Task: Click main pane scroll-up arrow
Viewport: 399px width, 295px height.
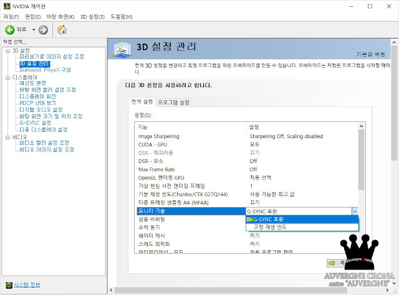Action: (394, 42)
